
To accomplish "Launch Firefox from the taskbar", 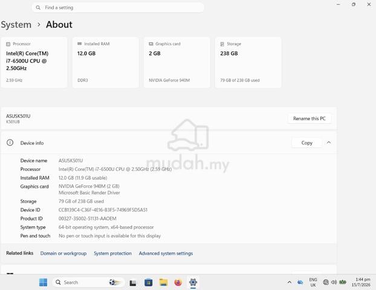I will pos(178,283).
